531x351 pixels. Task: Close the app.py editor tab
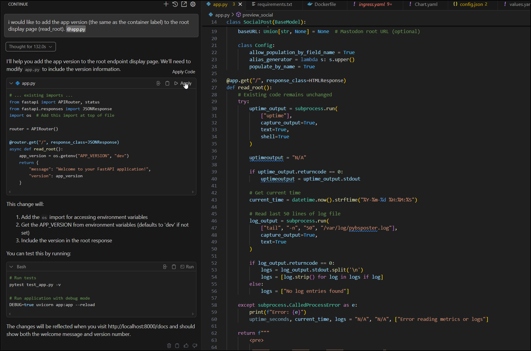point(240,4)
